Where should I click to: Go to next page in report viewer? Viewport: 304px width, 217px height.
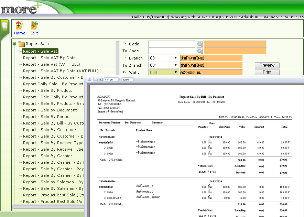101,79
